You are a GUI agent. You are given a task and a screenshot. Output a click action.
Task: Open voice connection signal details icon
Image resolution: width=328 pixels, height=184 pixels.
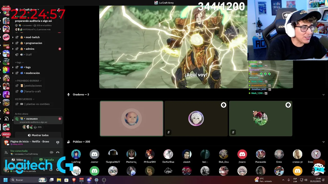pyautogui.click(x=6, y=152)
